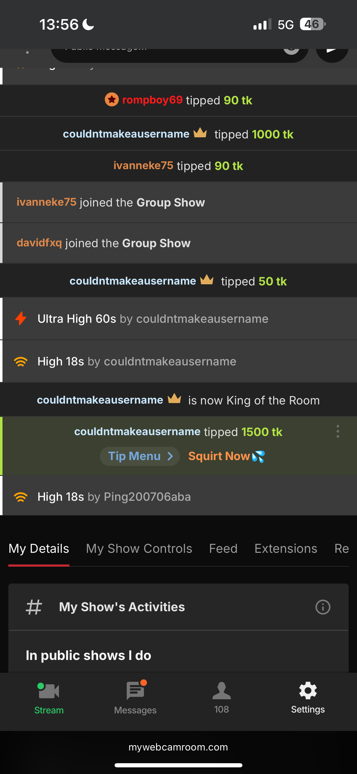Open three-dot options on the 1500 tk tip

coord(338,432)
